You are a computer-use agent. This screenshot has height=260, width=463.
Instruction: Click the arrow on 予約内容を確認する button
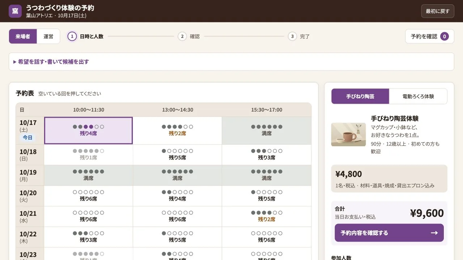(x=434, y=233)
